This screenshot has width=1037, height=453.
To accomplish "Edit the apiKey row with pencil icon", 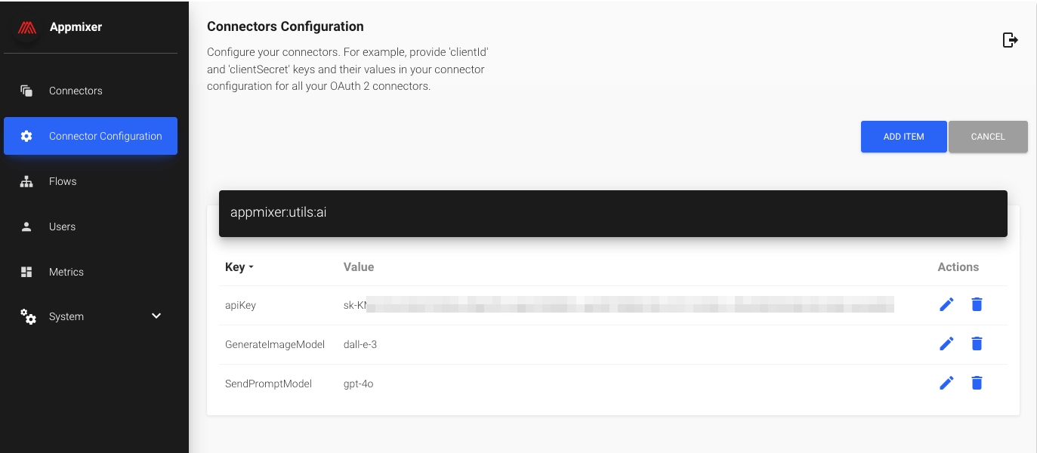I will click(x=946, y=304).
